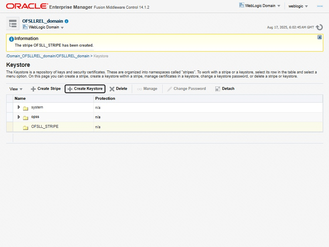Screen dimensions: 329x247
Task: Click the Keystore breadcrumb text
Action: click(101, 56)
